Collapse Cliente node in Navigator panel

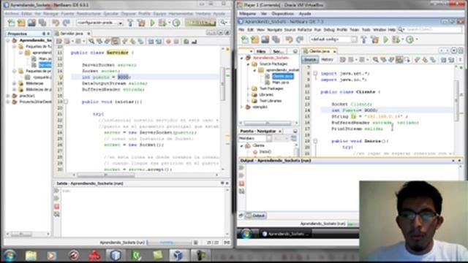tap(242, 146)
